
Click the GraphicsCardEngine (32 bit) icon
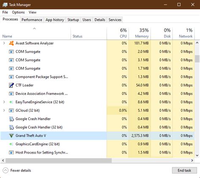tap(11, 144)
